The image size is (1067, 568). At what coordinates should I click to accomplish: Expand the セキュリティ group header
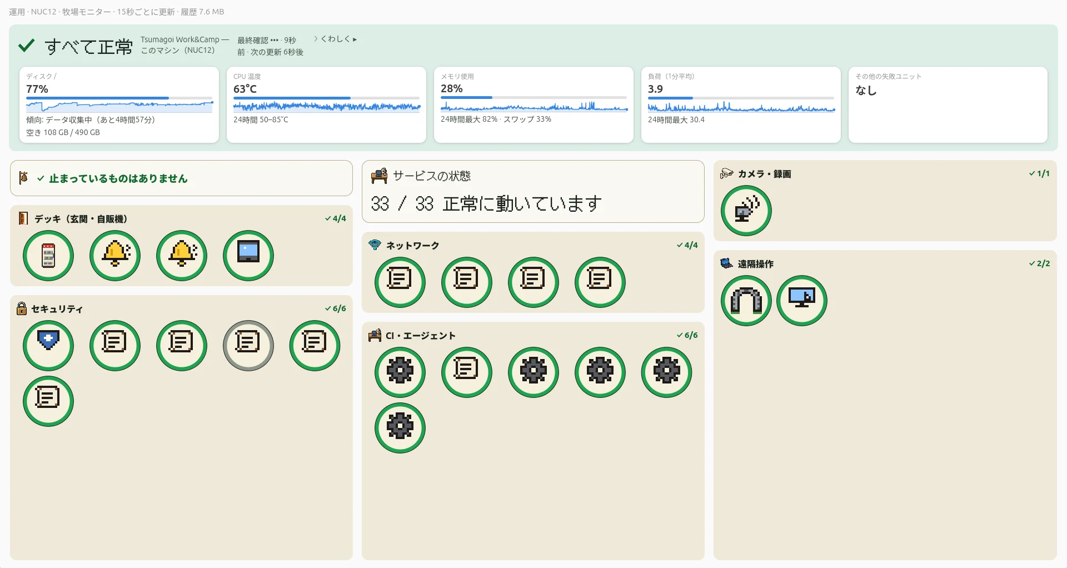(x=181, y=308)
